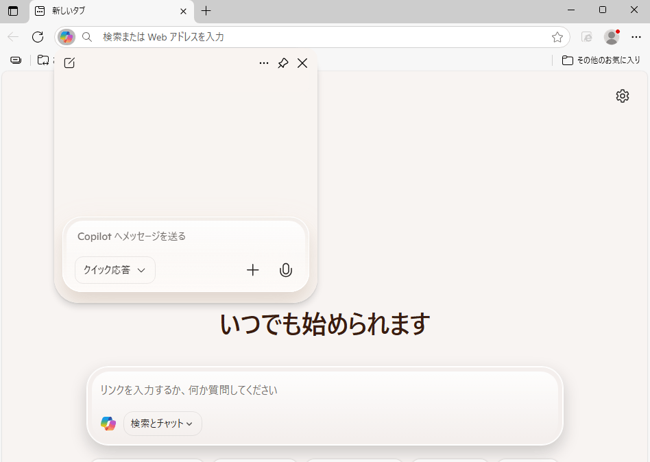
Task: Expand the クイック応答 dropdown
Action: pos(115,270)
